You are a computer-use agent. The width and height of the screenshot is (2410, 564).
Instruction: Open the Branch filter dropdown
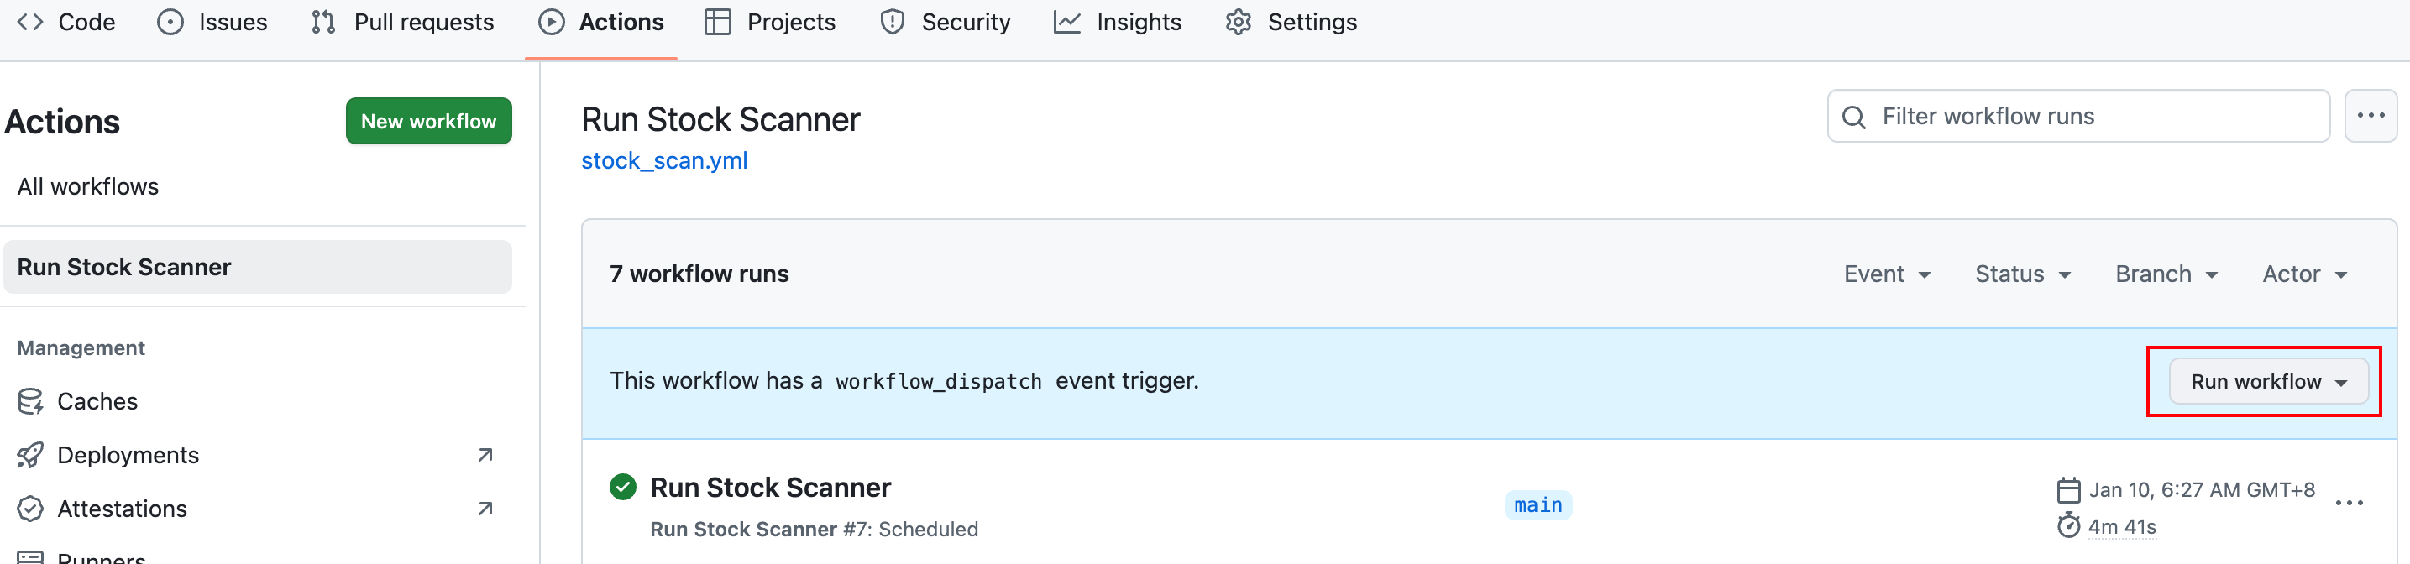pos(2166,274)
